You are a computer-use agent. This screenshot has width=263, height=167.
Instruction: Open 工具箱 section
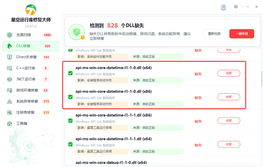click(x=31, y=124)
